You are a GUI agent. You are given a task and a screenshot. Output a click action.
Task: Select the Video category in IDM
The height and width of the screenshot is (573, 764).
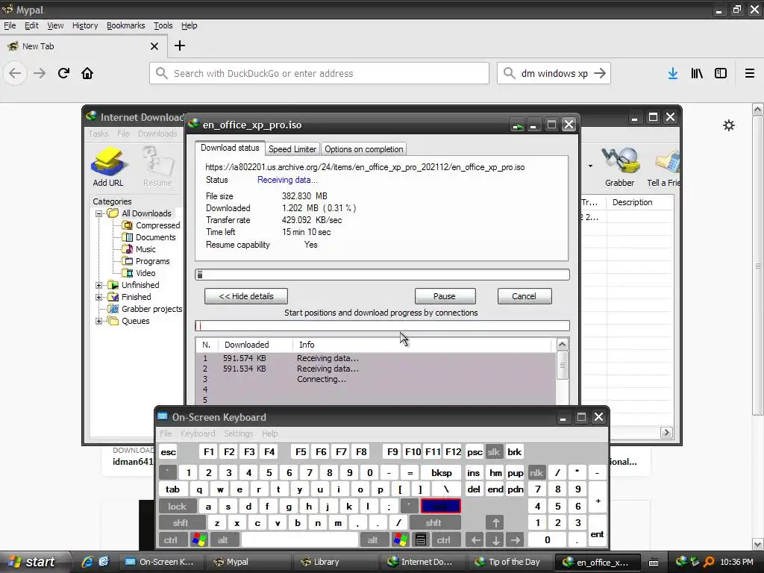145,273
